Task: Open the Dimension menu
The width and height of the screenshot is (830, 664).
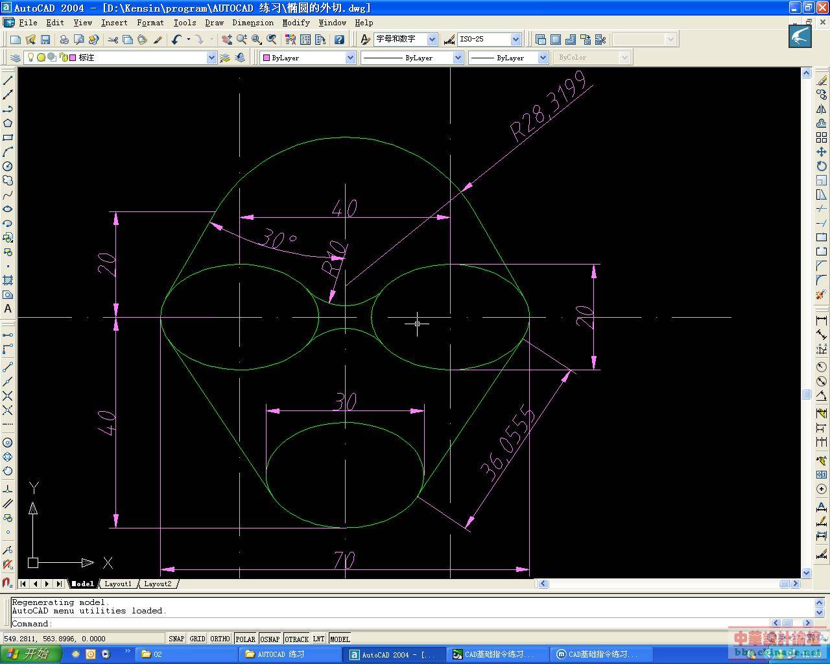Action: pos(253,23)
